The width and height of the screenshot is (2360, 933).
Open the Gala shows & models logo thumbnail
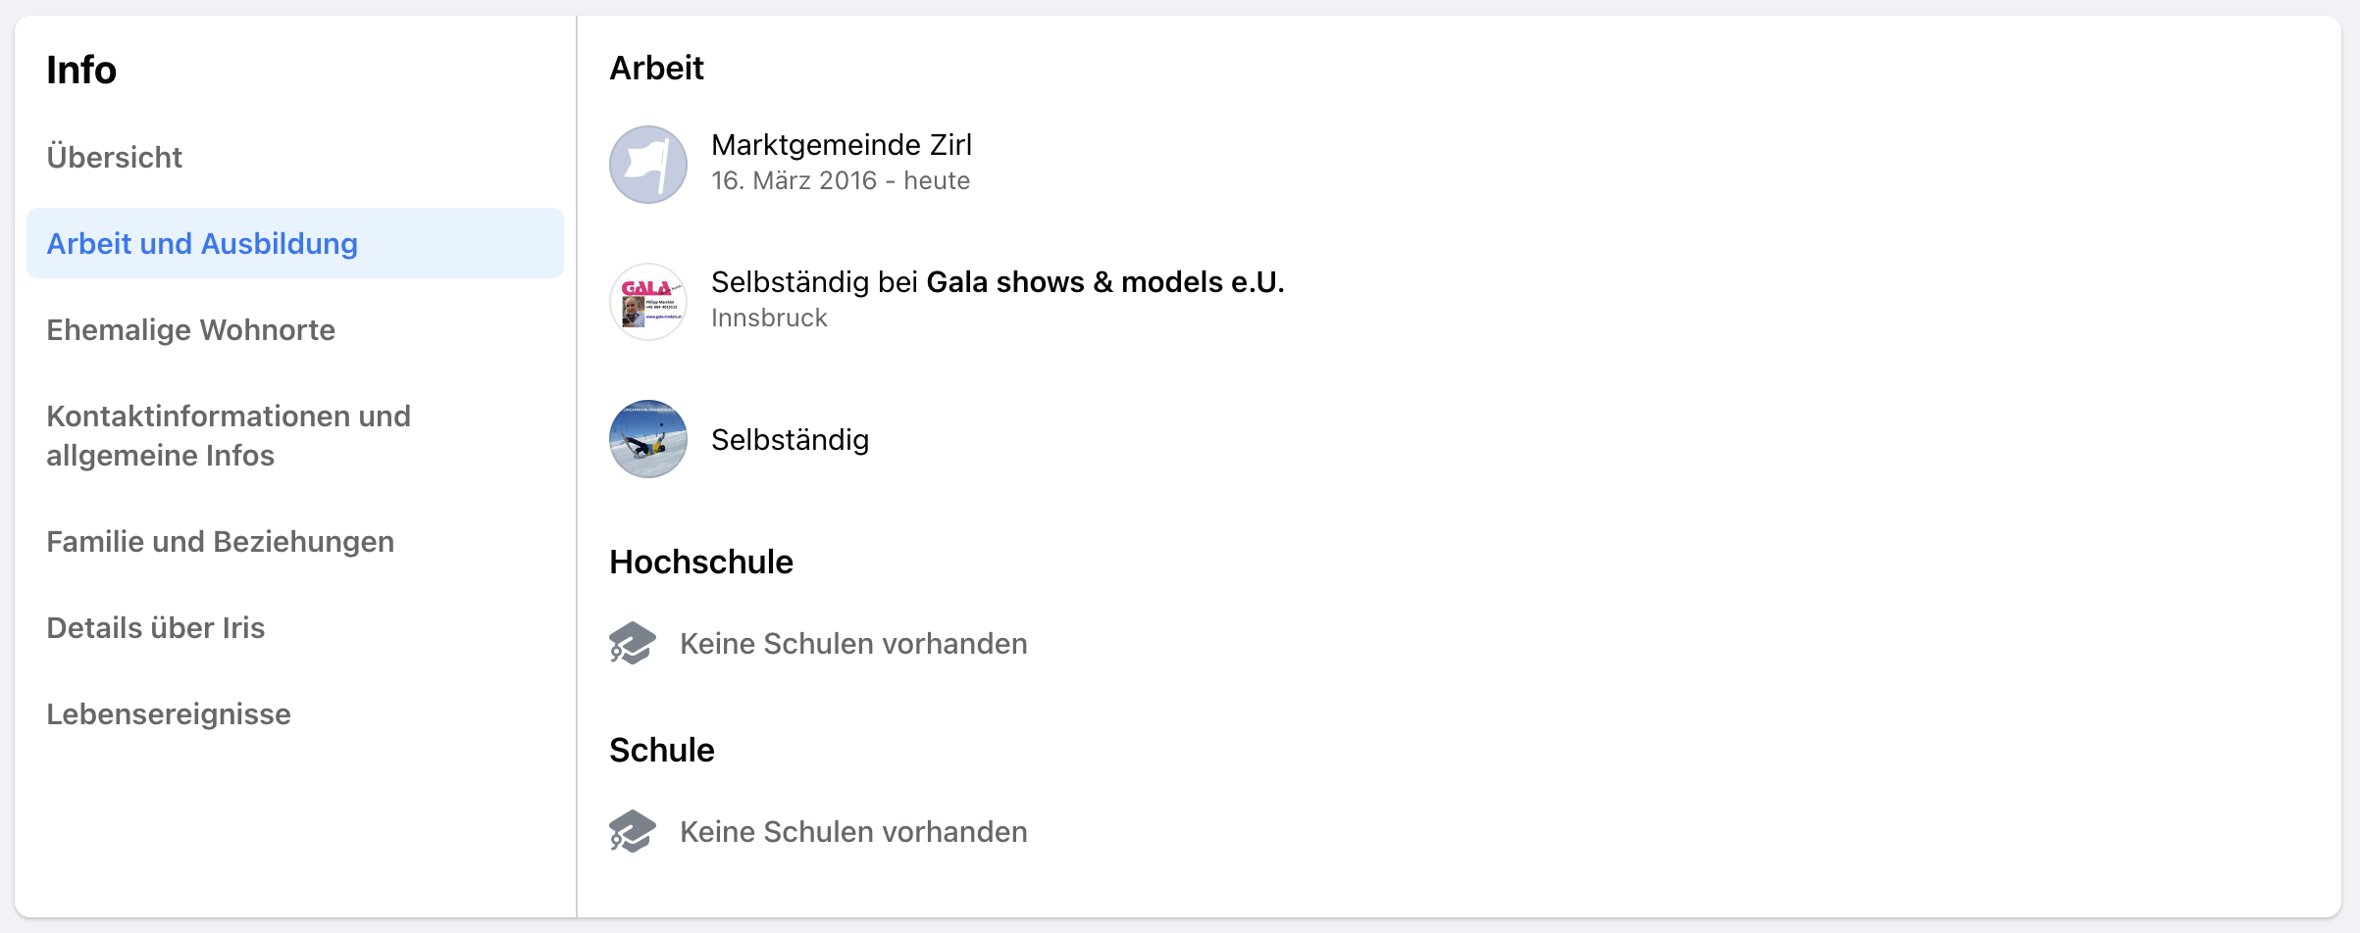pyautogui.click(x=647, y=302)
